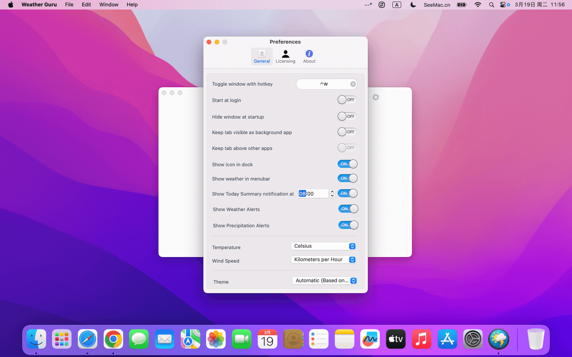Open the File menu
The width and height of the screenshot is (572, 357).
(x=69, y=5)
